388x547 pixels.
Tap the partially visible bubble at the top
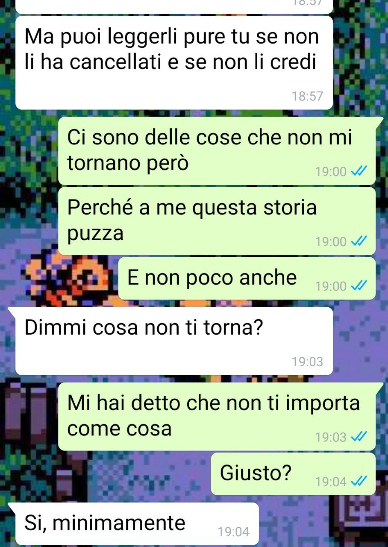(x=174, y=6)
